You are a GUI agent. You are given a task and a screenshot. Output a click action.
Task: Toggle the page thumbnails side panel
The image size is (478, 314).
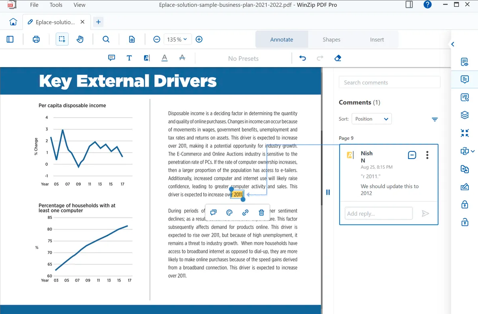[10, 39]
